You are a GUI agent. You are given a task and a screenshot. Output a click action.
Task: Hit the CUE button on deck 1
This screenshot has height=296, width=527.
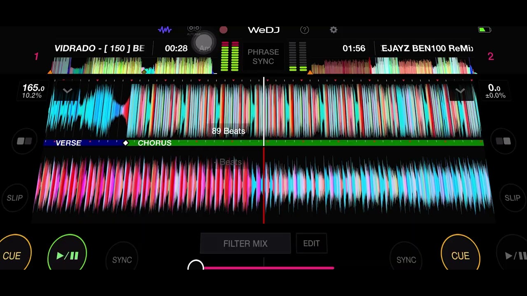[x=13, y=253]
